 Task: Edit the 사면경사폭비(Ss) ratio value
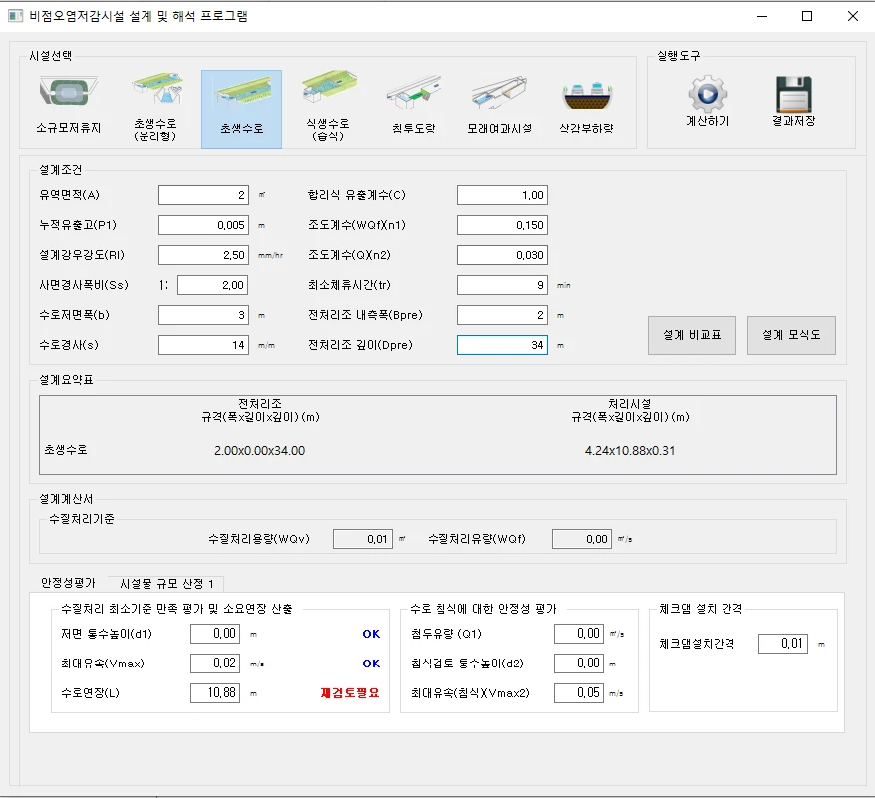click(215, 285)
